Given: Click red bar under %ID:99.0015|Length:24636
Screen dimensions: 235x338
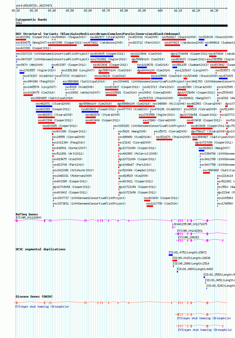Looking at the screenshot, I should click(x=175, y=261).
